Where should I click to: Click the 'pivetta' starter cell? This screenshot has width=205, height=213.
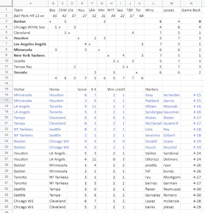tap(153, 165)
